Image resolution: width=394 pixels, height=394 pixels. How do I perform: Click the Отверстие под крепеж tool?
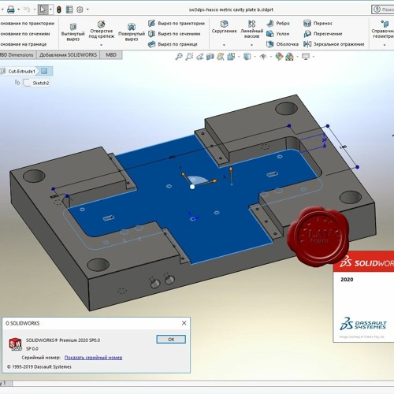click(102, 29)
